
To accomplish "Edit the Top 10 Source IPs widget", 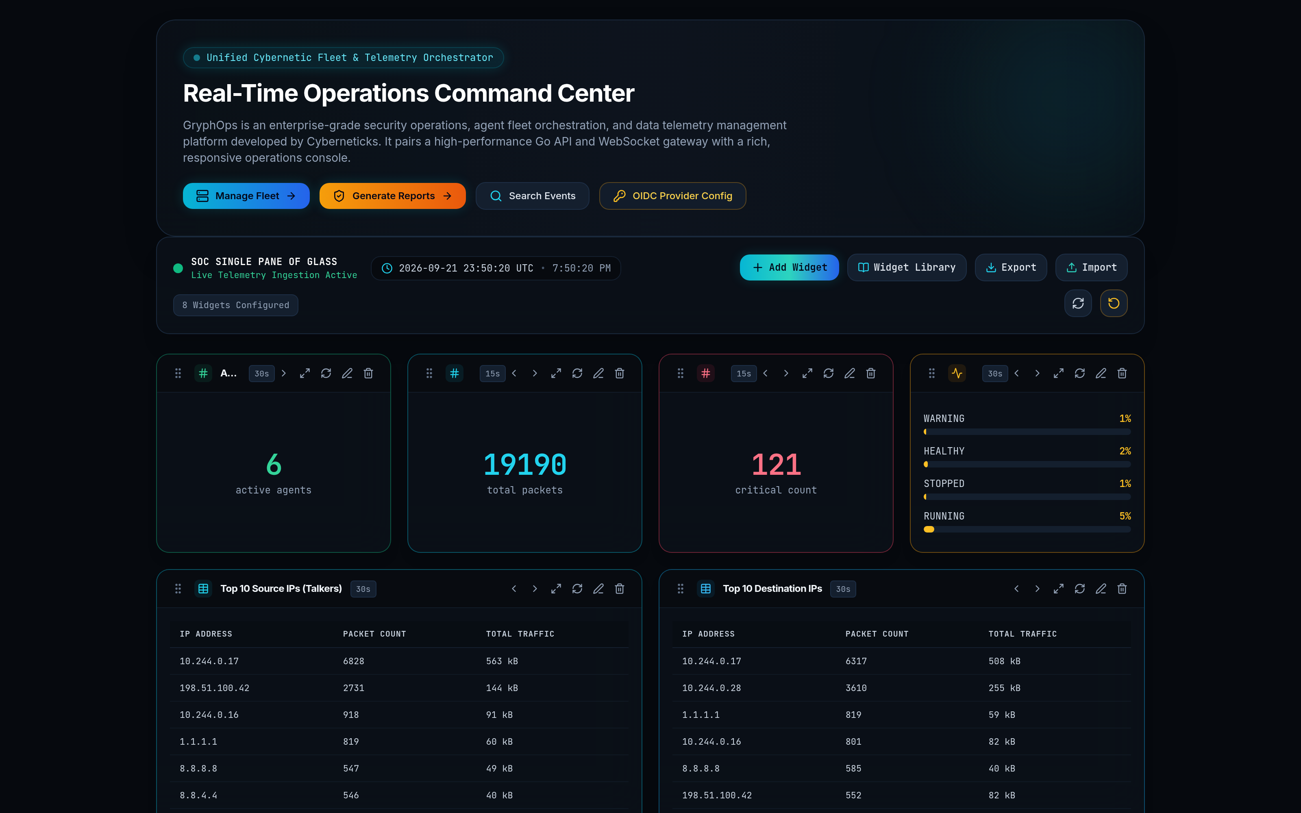I will pos(598,589).
